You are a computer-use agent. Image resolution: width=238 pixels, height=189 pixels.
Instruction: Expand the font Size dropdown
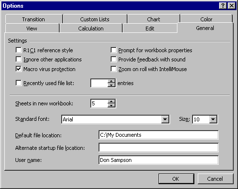213,119
